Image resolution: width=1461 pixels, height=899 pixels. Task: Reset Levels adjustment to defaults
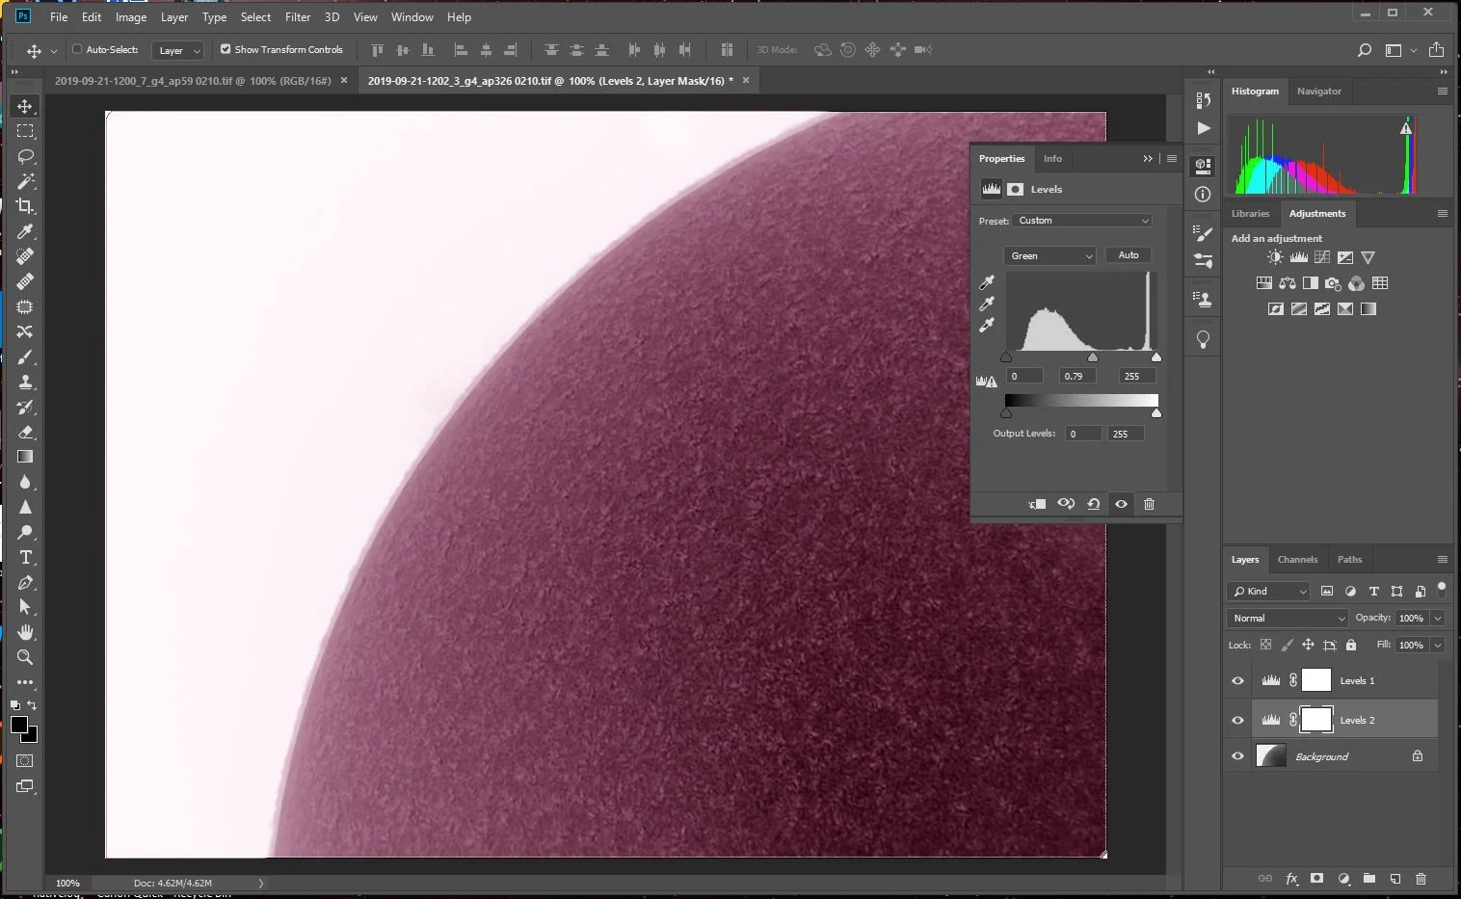[1094, 504]
